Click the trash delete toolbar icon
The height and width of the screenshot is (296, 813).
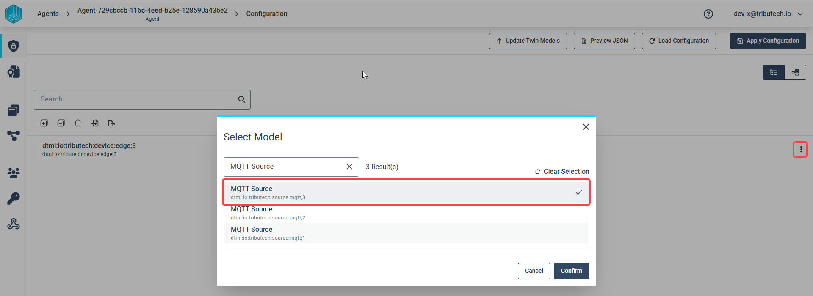click(78, 123)
